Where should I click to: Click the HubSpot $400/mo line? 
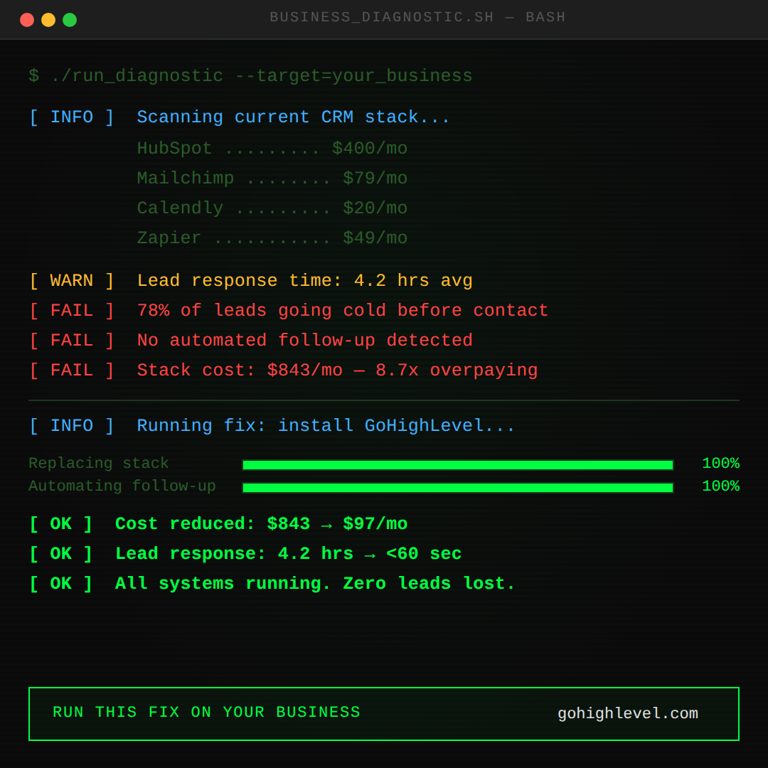[272, 148]
